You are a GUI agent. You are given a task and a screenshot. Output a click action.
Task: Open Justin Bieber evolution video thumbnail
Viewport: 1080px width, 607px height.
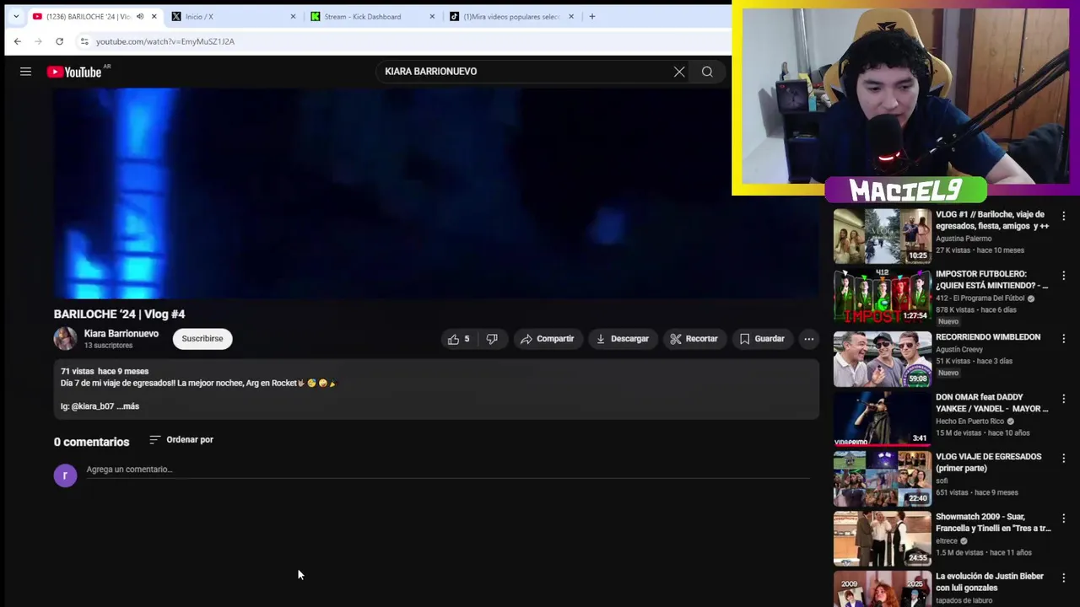click(x=883, y=588)
